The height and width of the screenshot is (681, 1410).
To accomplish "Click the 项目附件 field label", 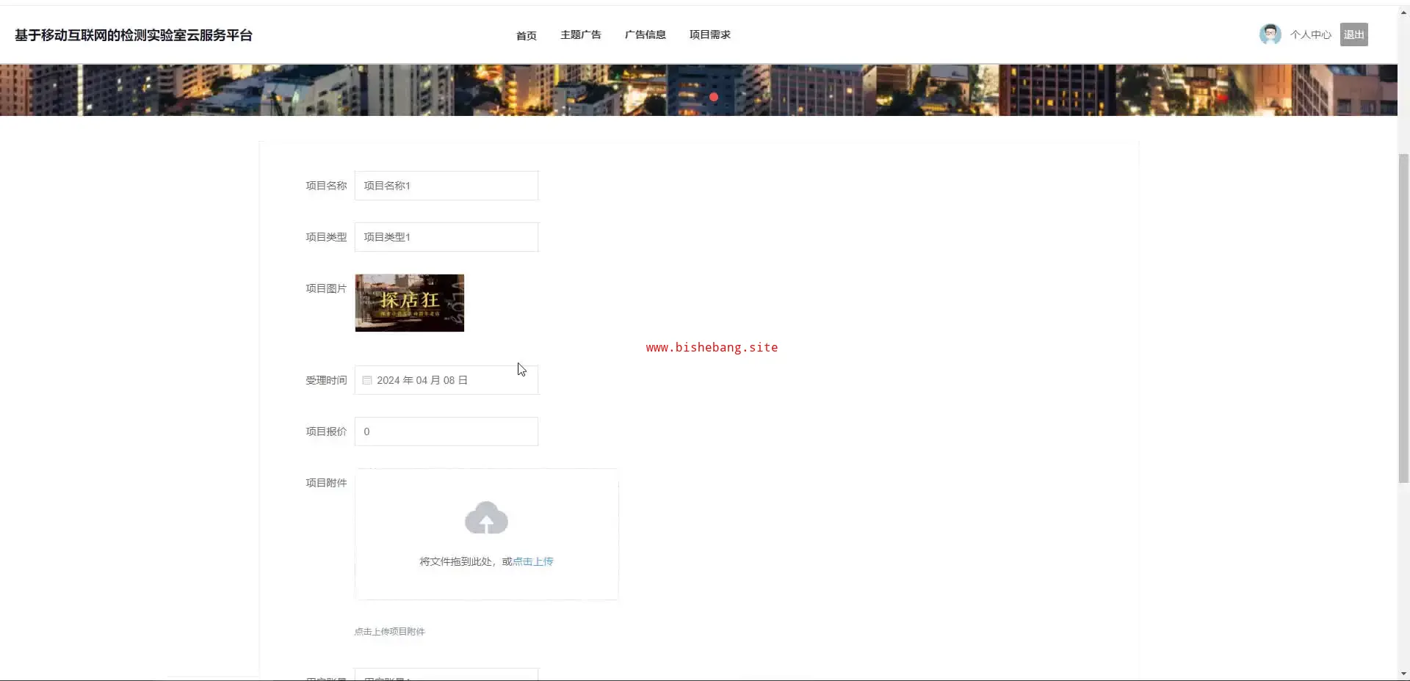I will coord(326,483).
